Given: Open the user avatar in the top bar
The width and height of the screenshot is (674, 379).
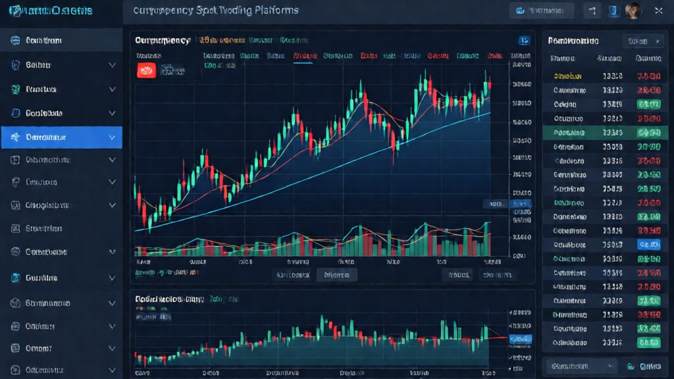Looking at the screenshot, I should point(633,11).
